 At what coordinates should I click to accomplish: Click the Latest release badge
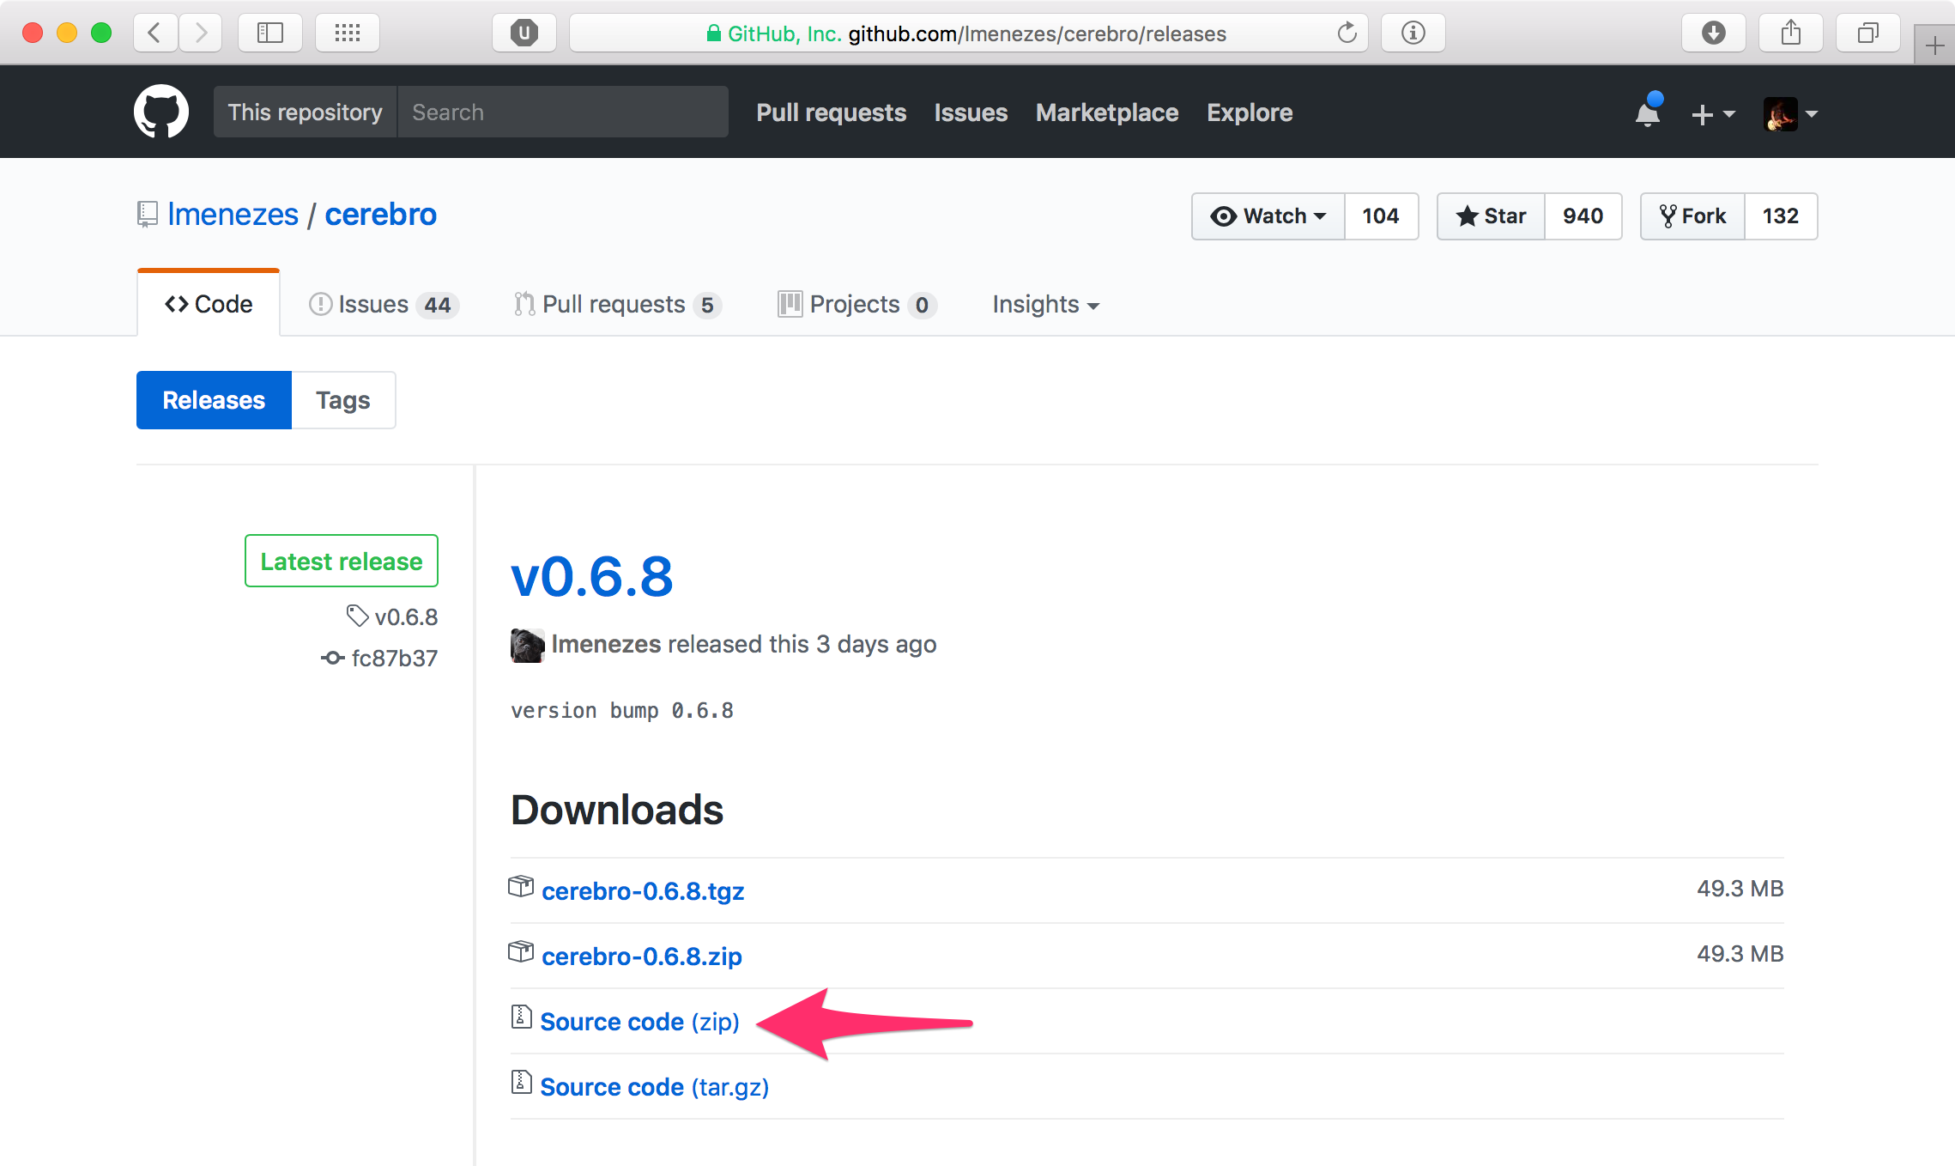pos(342,561)
